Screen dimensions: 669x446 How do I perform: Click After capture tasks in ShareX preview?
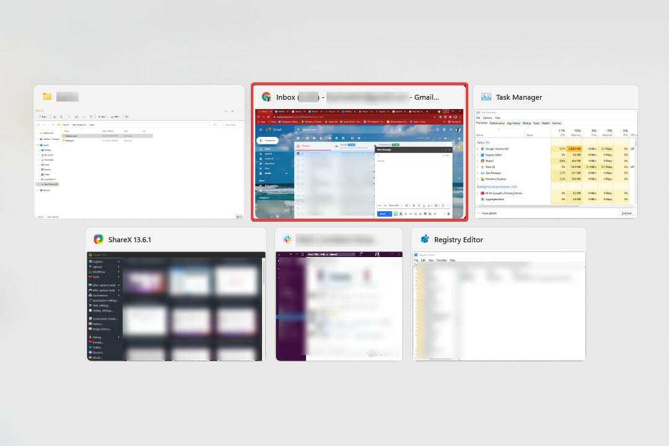103,285
